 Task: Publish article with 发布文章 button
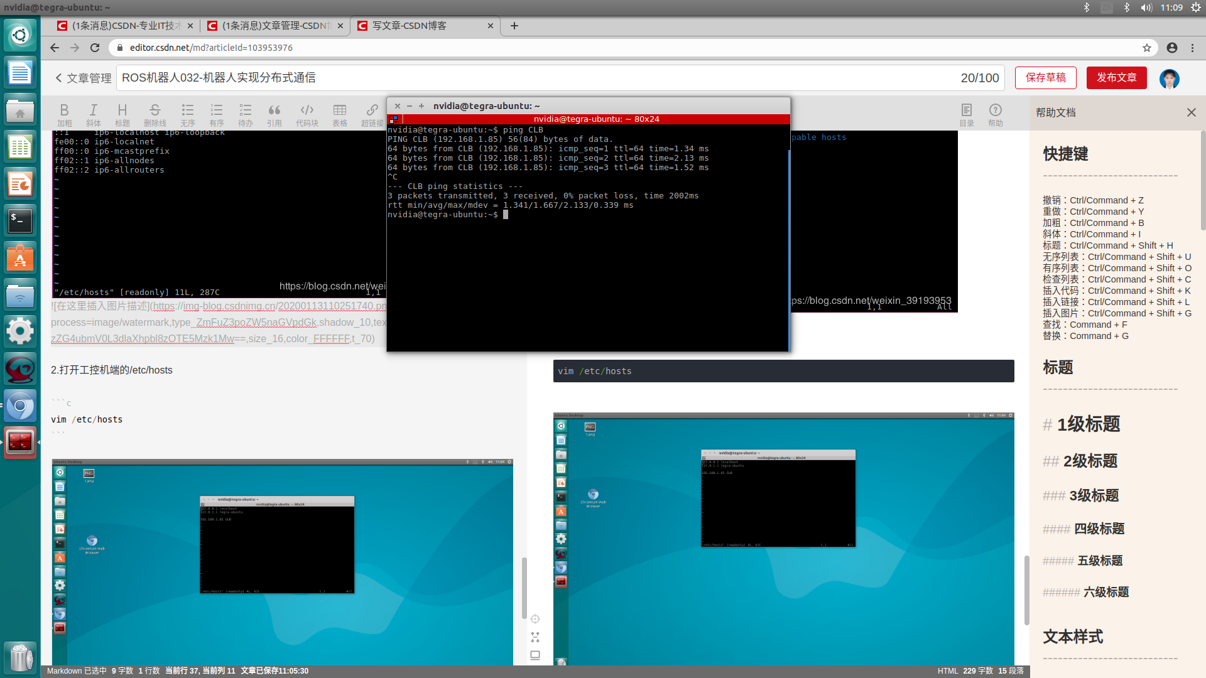pyautogui.click(x=1116, y=77)
